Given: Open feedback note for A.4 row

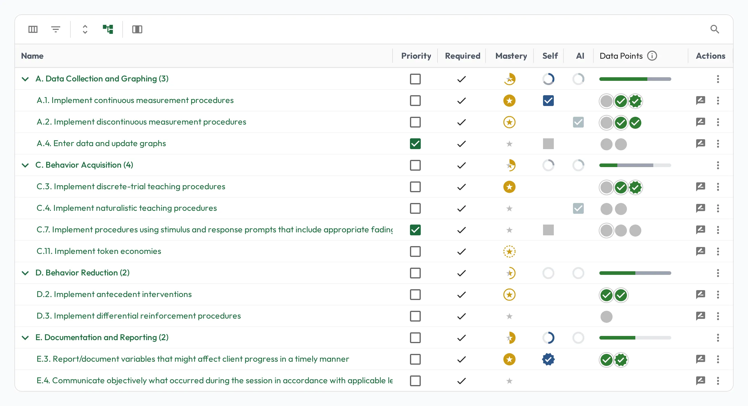Looking at the screenshot, I should pyautogui.click(x=701, y=144).
